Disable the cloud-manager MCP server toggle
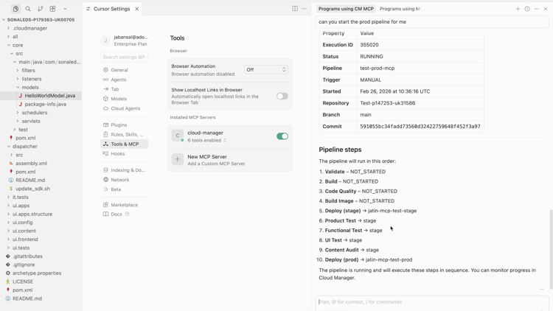 [x=282, y=136]
